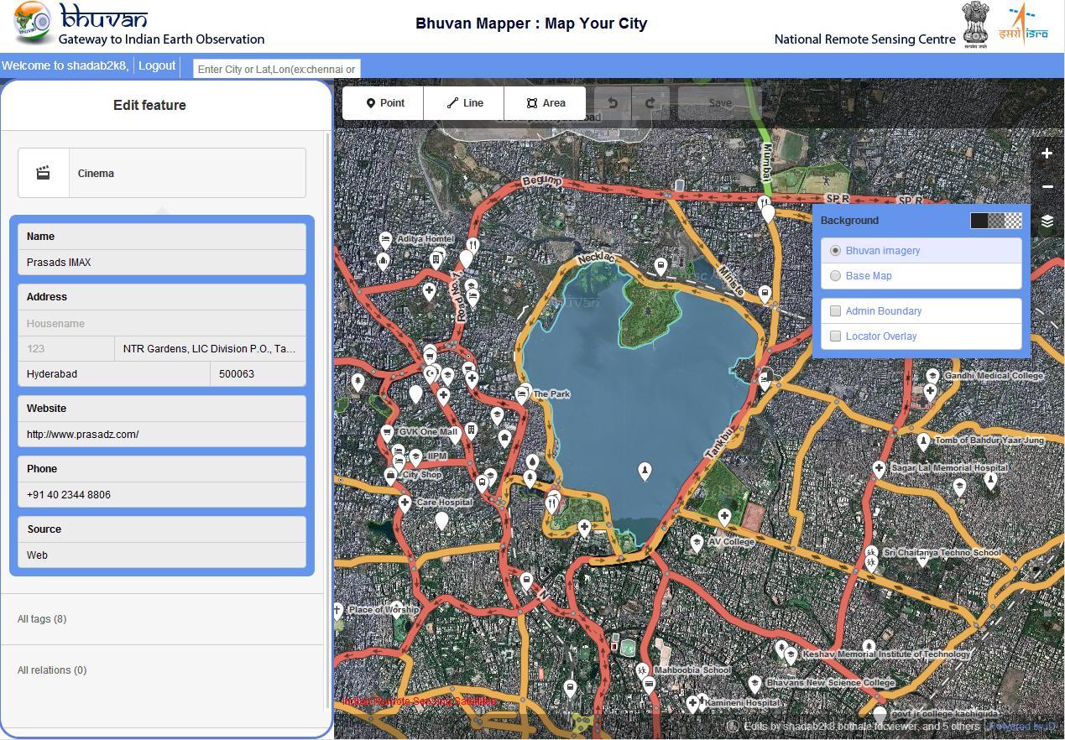Image resolution: width=1065 pixels, height=740 pixels.
Task: Edit the postcode field 500063
Action: [x=258, y=374]
